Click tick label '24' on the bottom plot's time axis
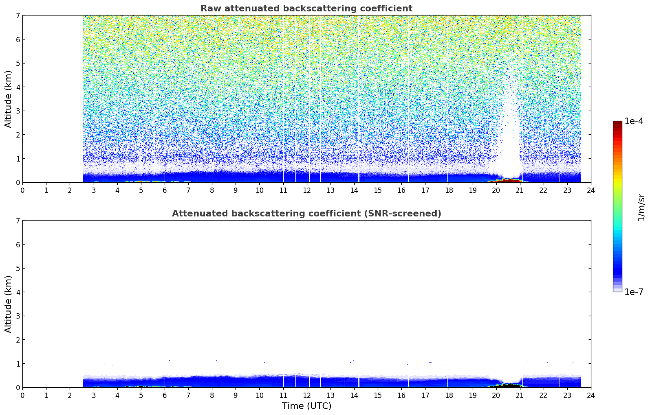Viewport: 650px width, 415px height. [x=591, y=395]
